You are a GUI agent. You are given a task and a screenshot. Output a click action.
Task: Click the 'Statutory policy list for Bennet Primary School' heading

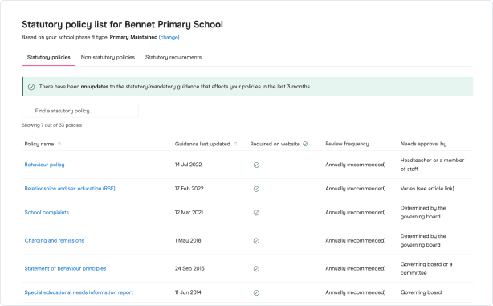point(122,25)
